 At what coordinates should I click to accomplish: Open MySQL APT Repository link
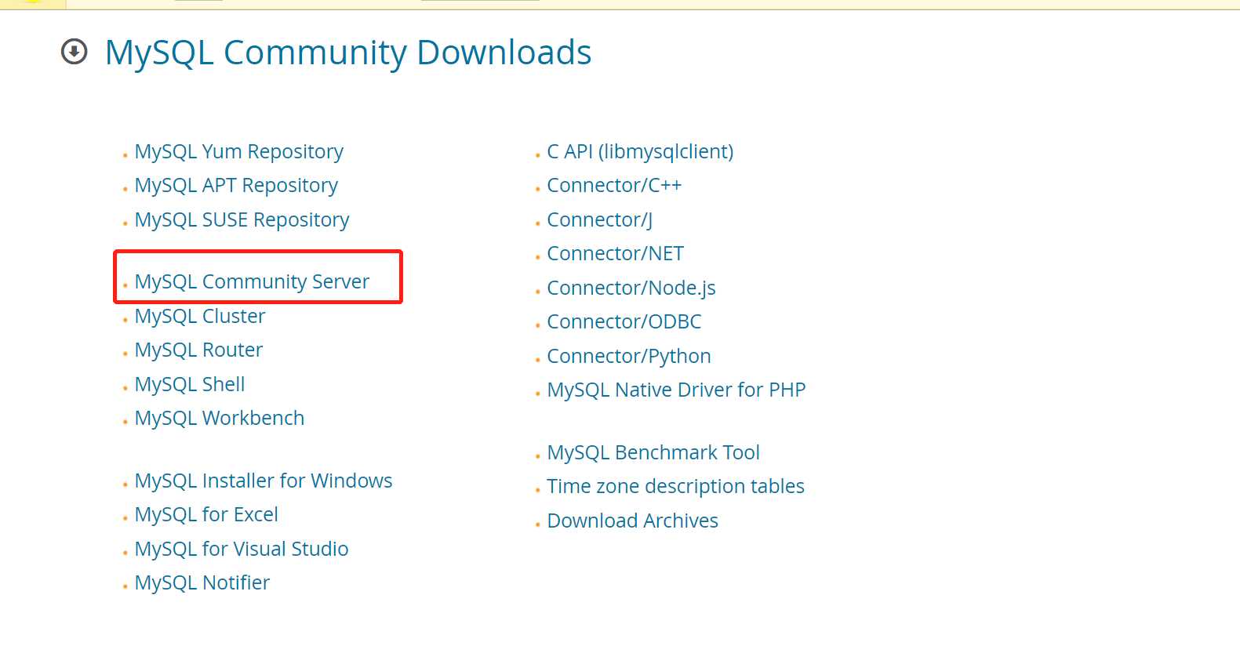[236, 186]
